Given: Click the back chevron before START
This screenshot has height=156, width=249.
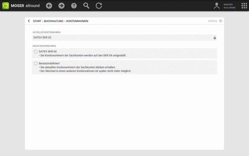Looking at the screenshot, I should coord(29,21).
